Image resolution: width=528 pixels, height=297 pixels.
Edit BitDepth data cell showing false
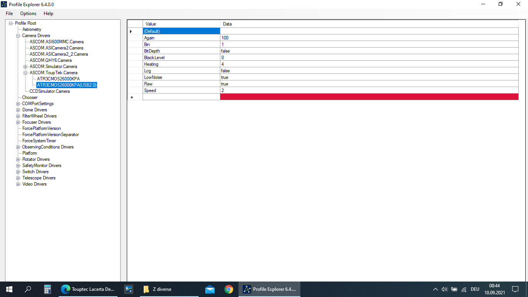tap(369, 51)
